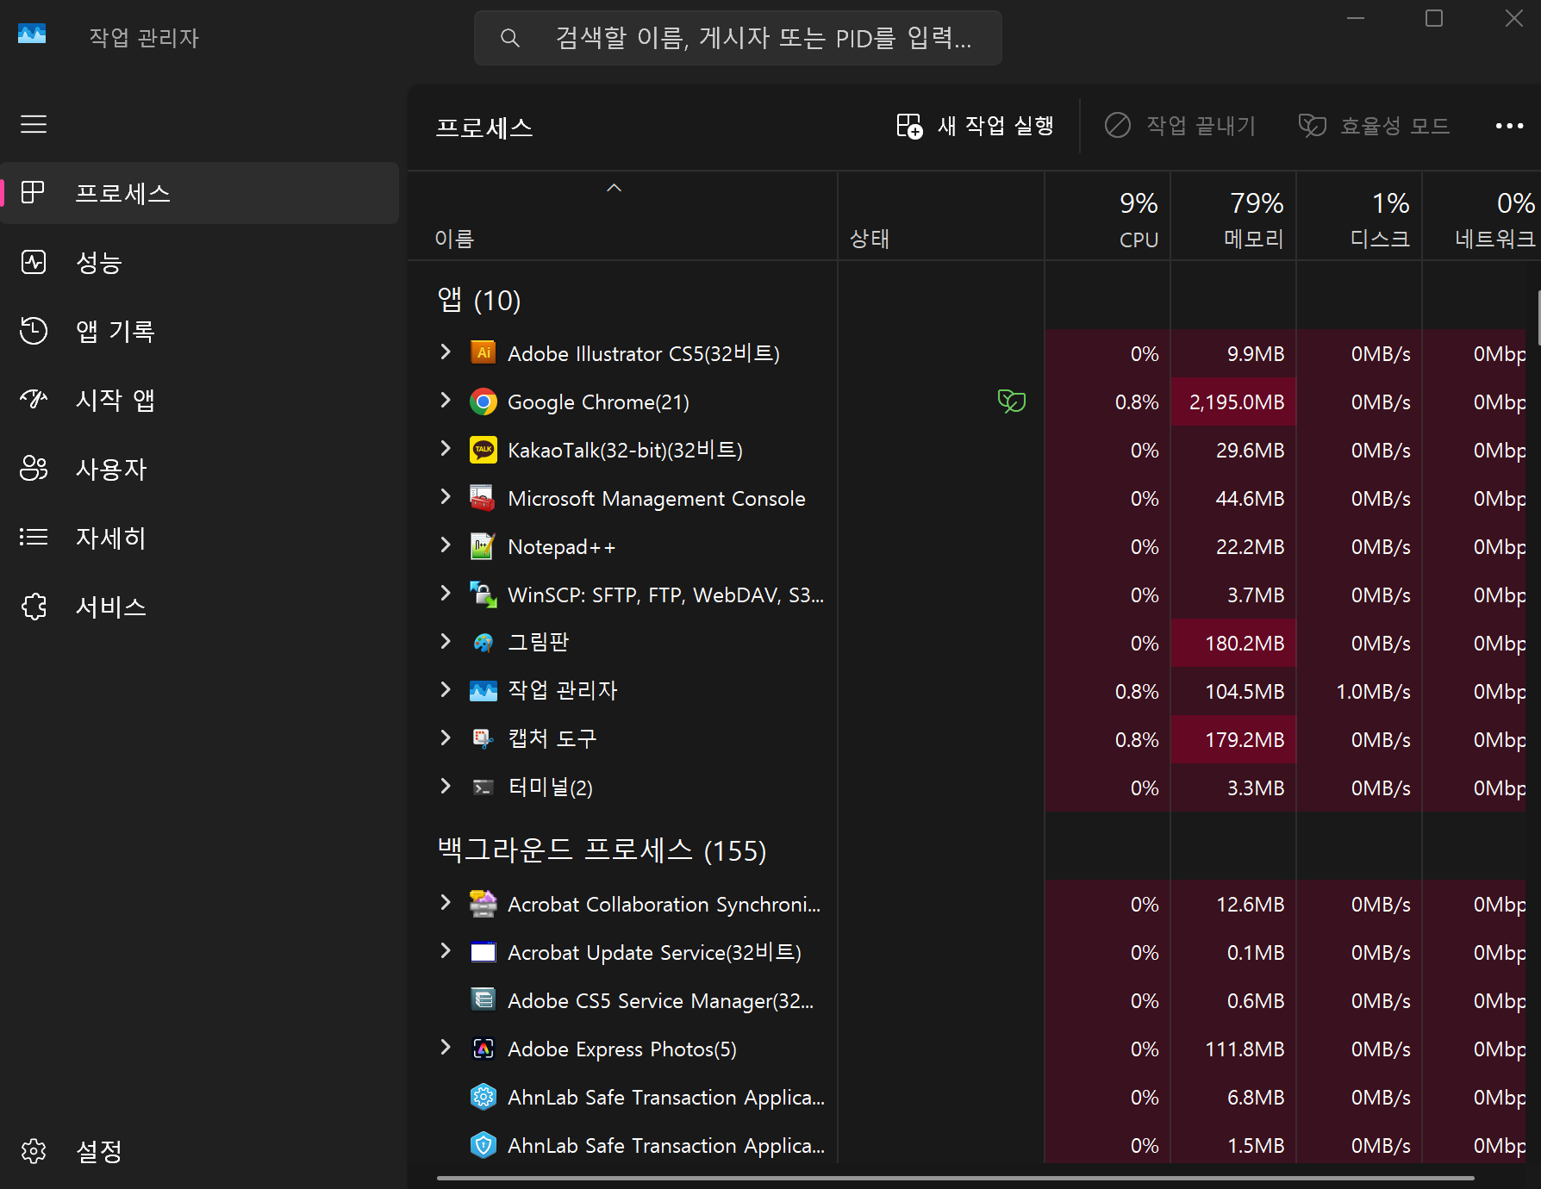Click the 백그라운드 프로세스 (155) header

pyautogui.click(x=602, y=850)
